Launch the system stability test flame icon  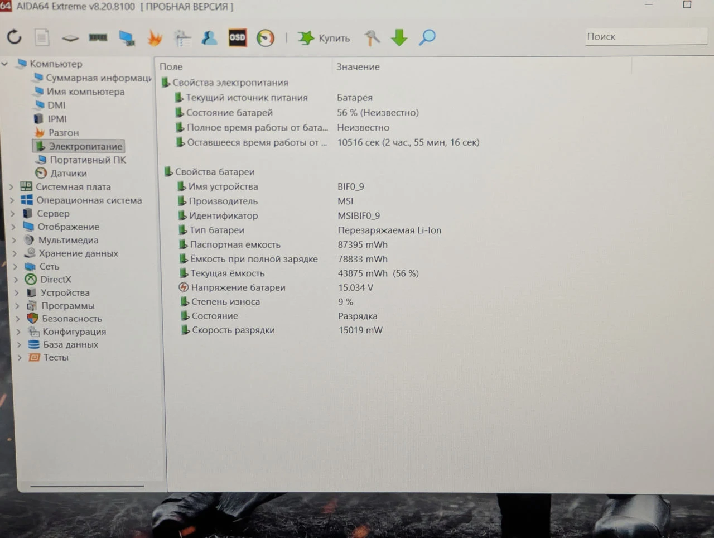pos(155,38)
